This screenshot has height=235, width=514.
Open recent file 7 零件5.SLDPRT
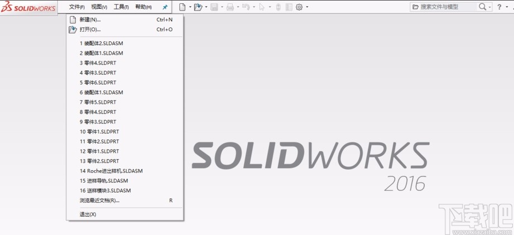click(125, 102)
